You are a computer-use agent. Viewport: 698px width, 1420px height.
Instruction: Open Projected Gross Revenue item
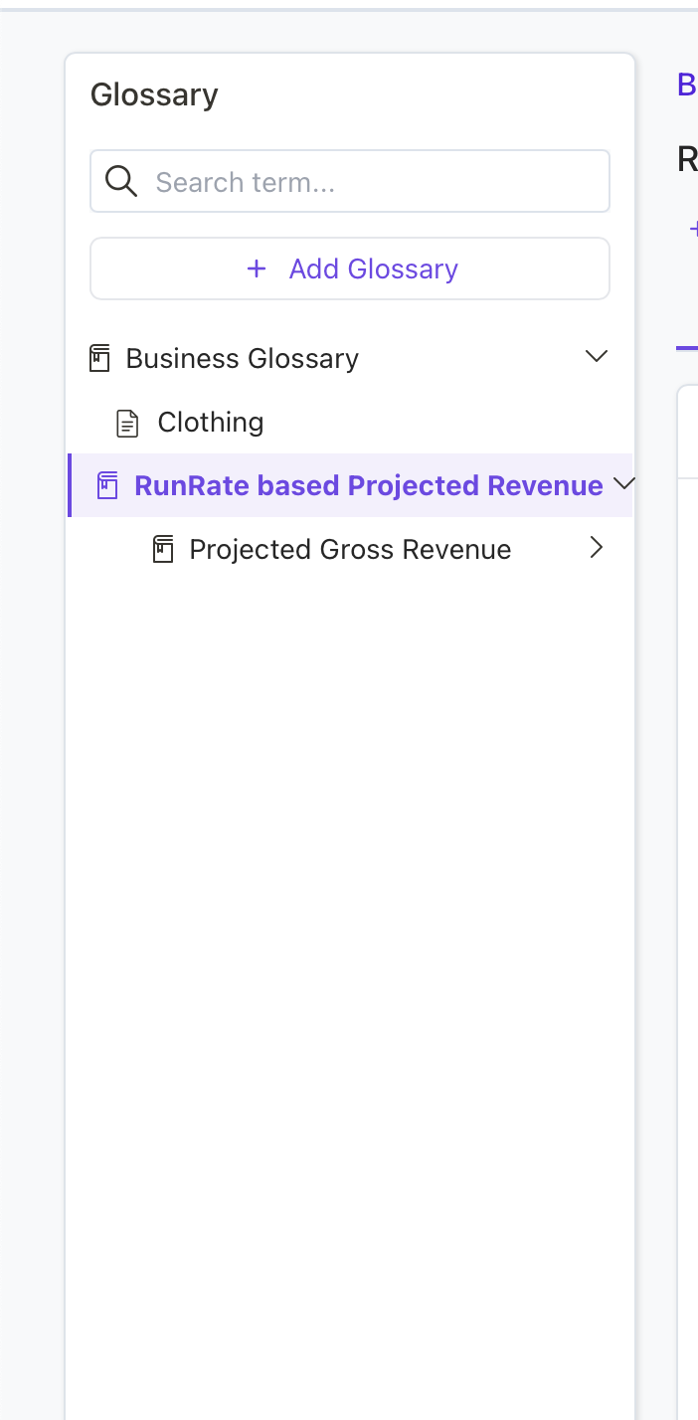(x=351, y=549)
